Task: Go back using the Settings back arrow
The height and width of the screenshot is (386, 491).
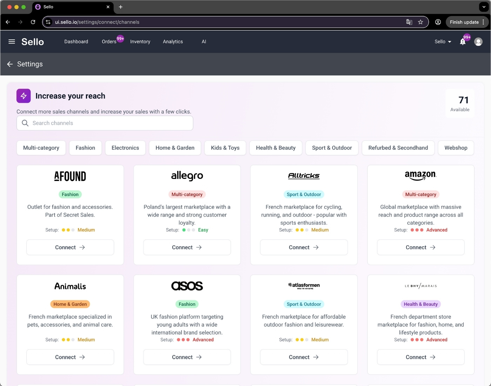Action: click(10, 64)
